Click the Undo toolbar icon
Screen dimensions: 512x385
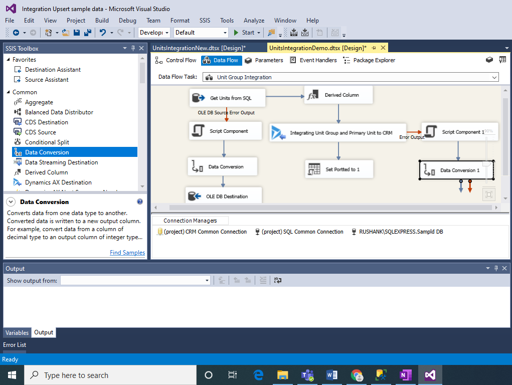tap(103, 32)
